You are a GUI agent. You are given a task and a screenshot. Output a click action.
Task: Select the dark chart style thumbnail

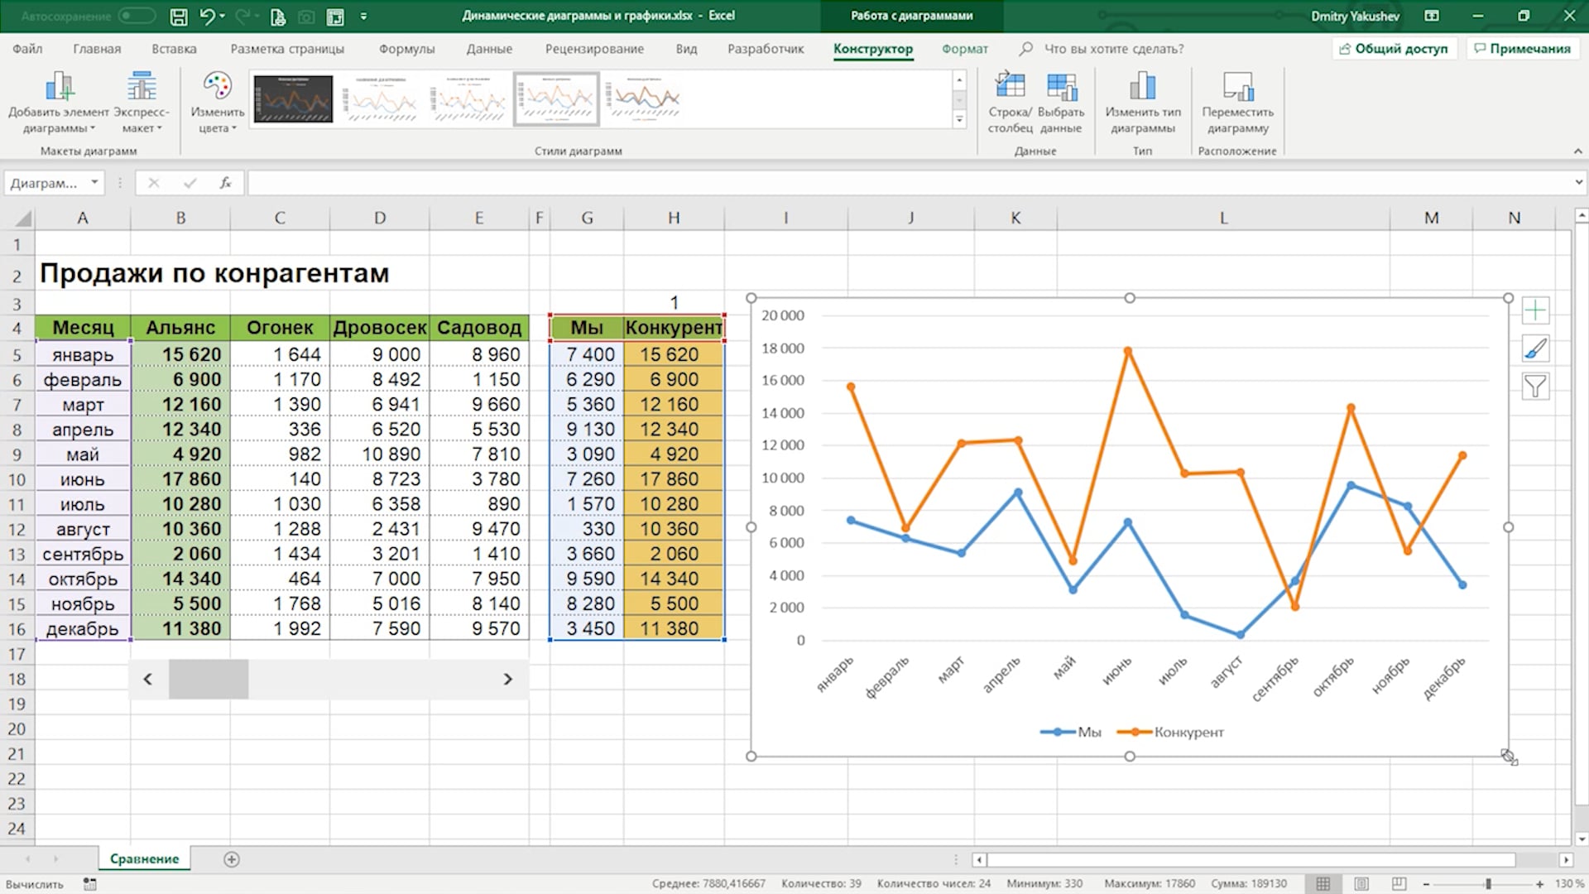pos(293,99)
